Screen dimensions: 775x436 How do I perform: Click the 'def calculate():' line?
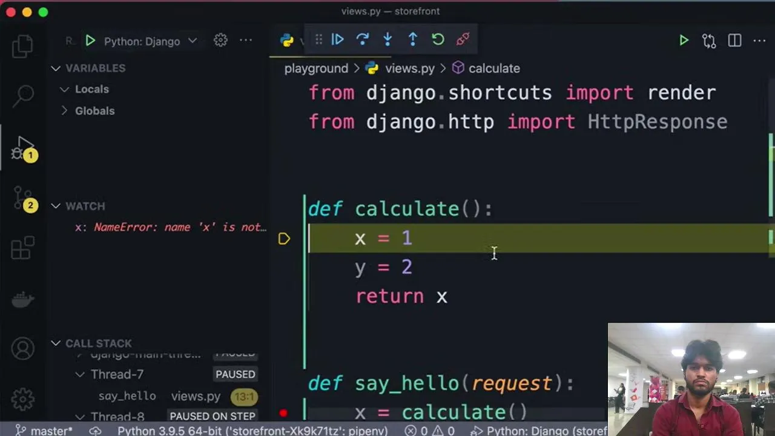400,209
